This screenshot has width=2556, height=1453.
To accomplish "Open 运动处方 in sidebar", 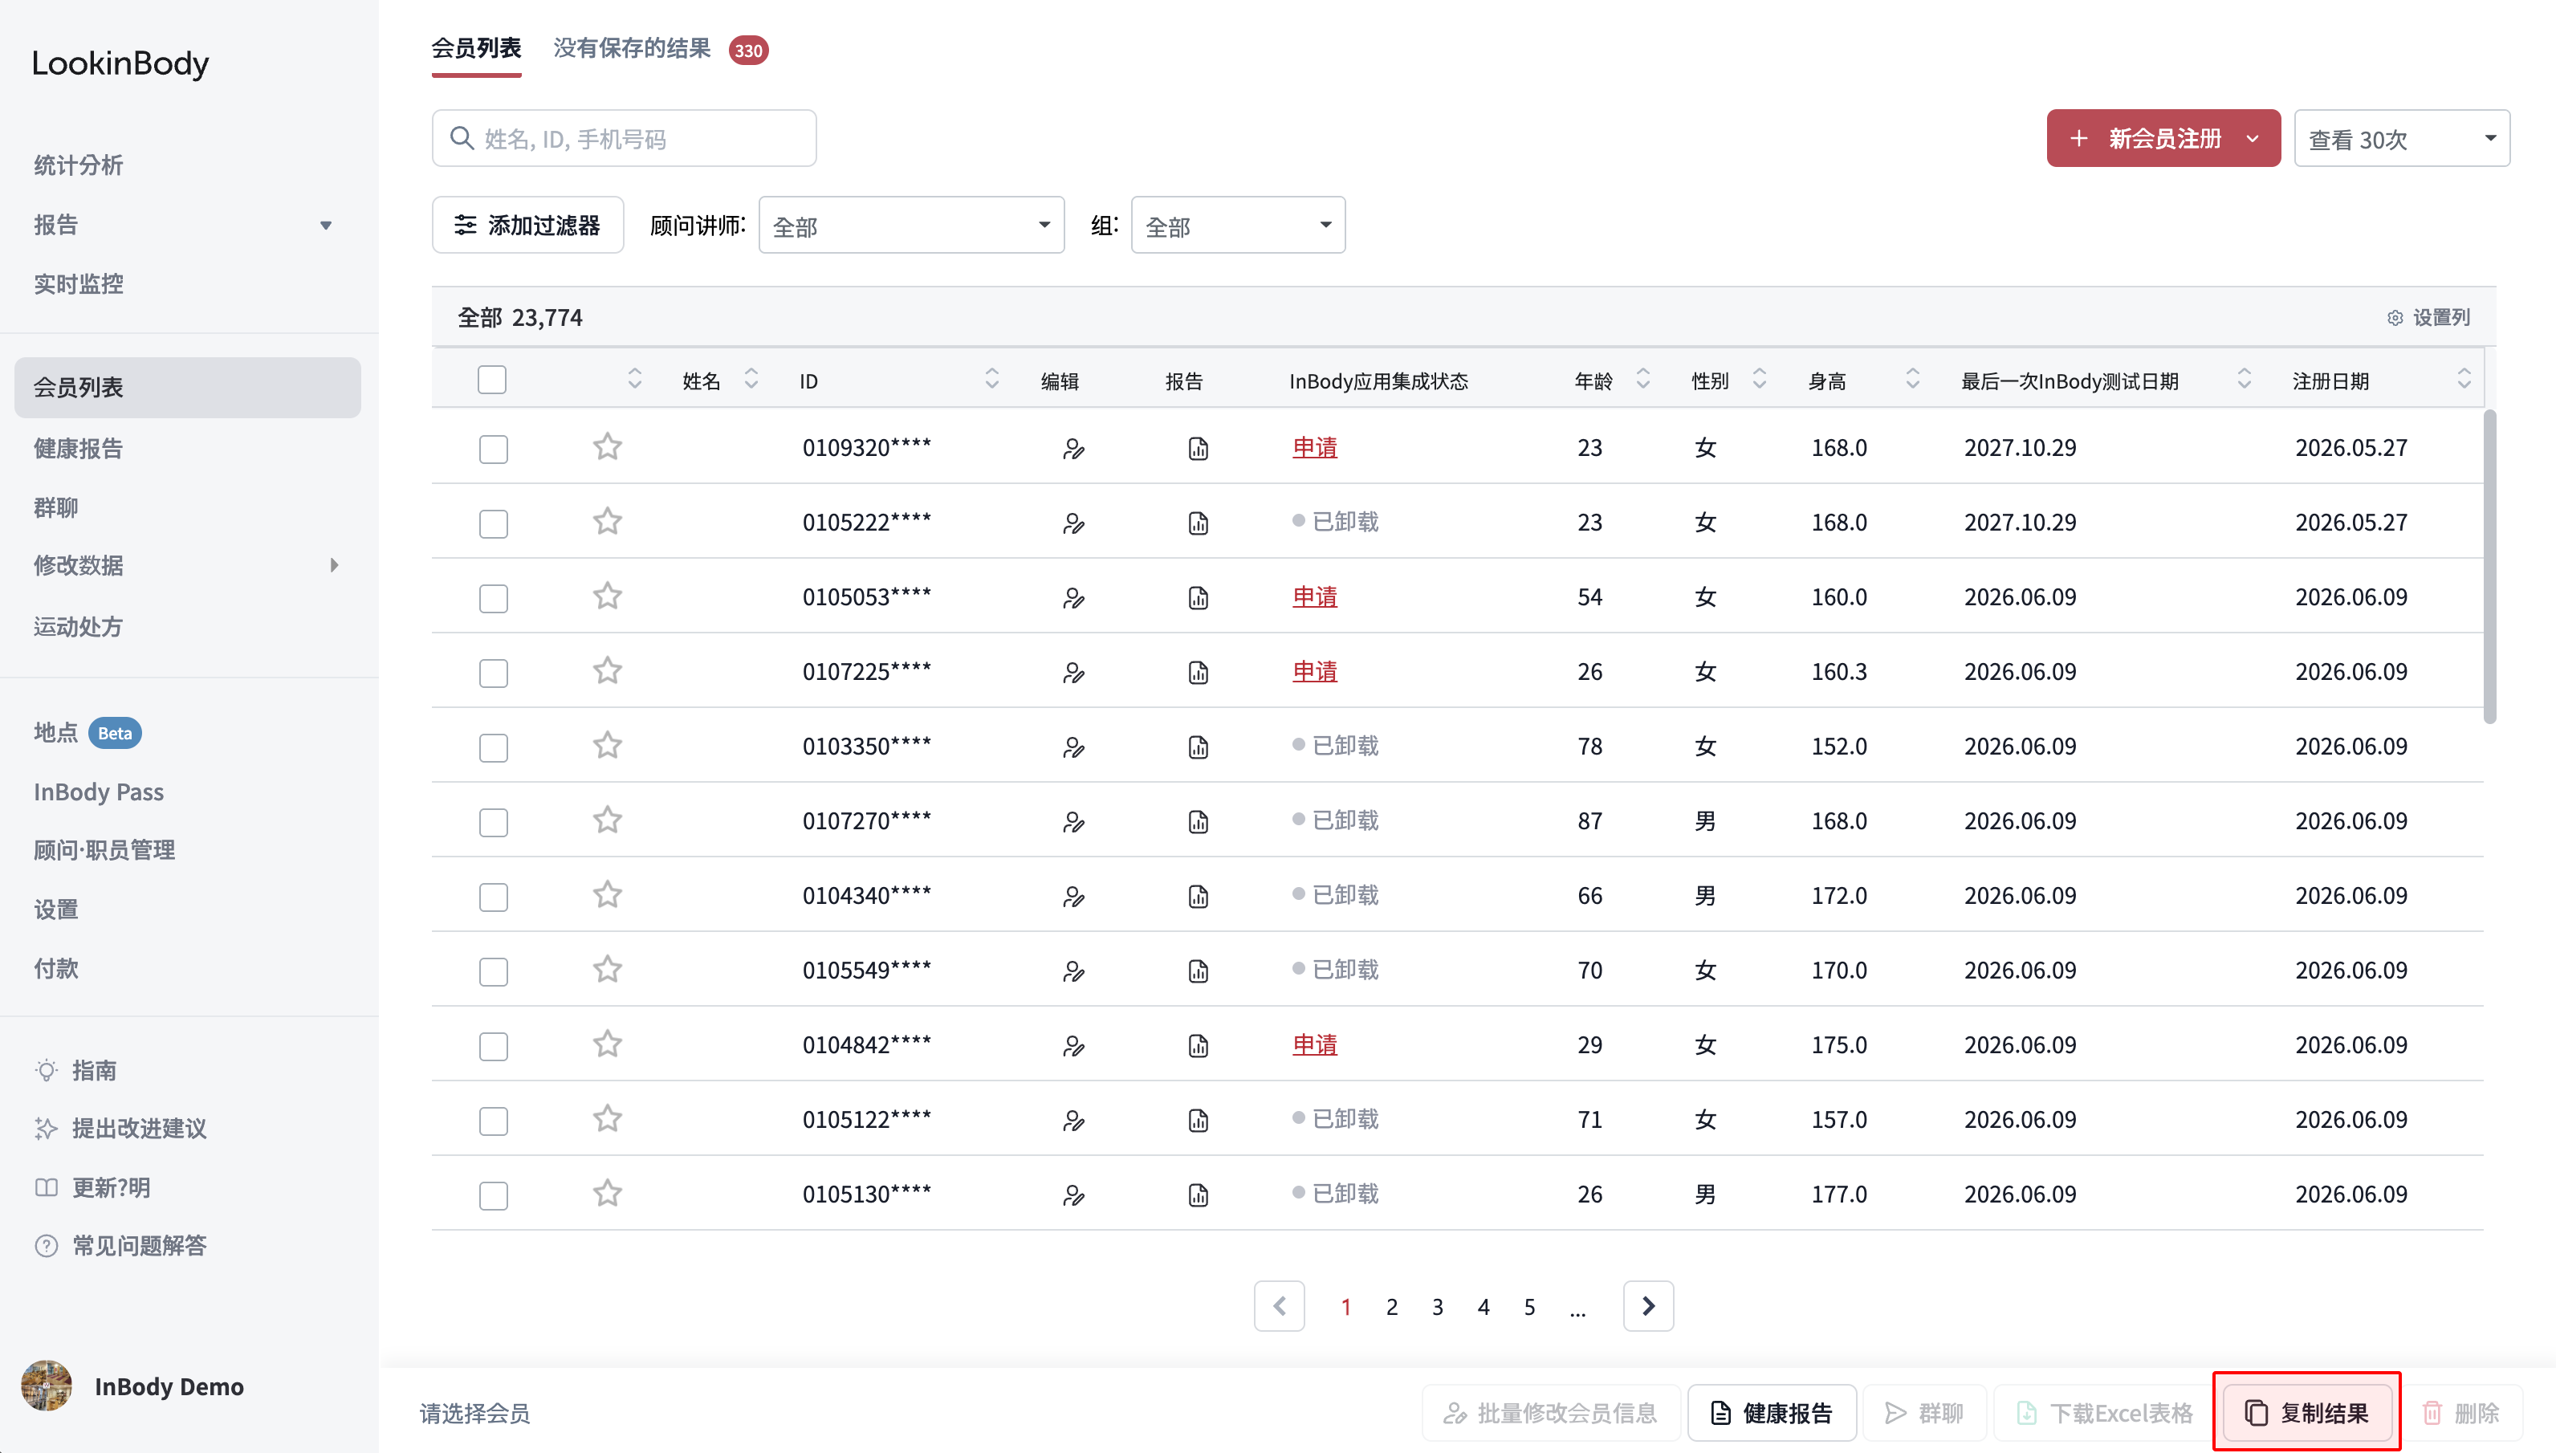I will pyautogui.click(x=78, y=627).
